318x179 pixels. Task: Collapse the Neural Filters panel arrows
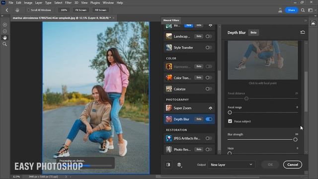306,20
